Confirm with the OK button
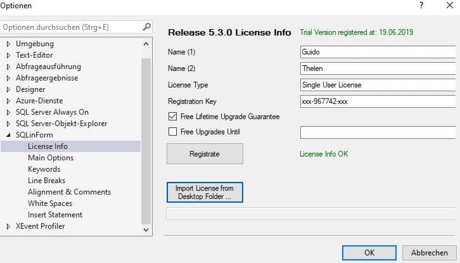This screenshot has width=460, height=263. pyautogui.click(x=369, y=253)
